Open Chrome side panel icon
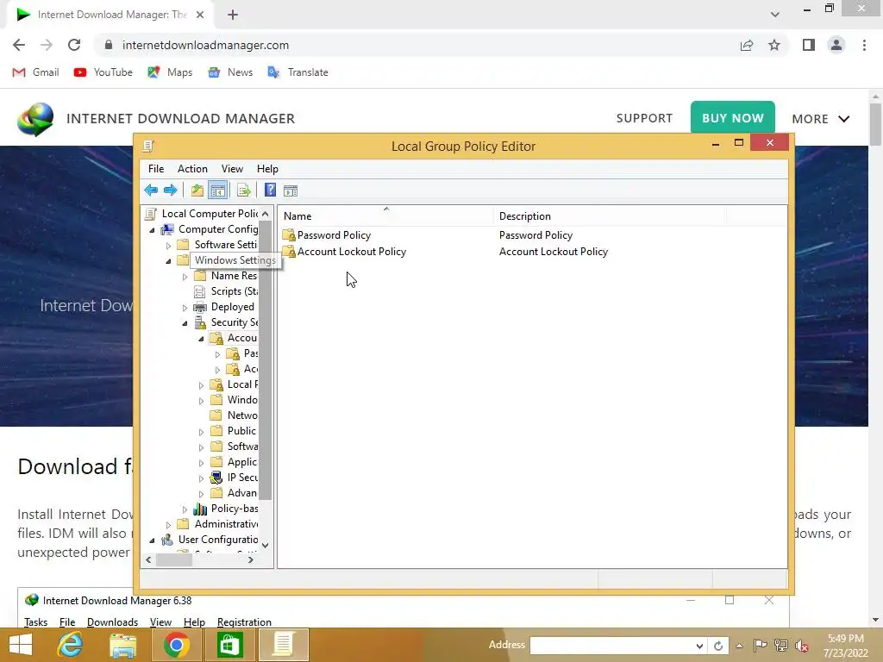This screenshot has height=662, width=883. pos(809,45)
